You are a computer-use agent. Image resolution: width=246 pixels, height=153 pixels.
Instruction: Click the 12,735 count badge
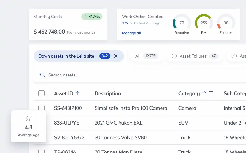click(150, 56)
